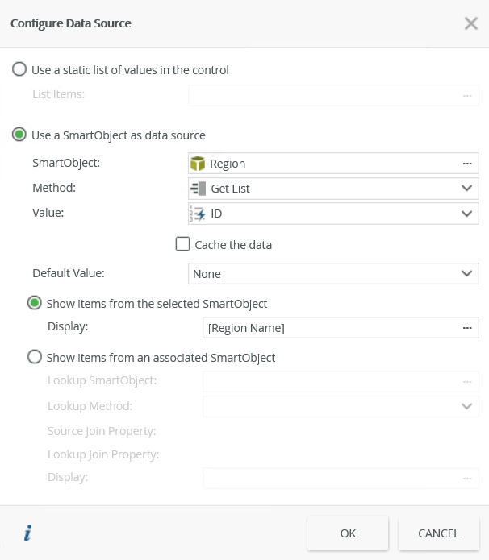Viewport: 489px width, 560px height.
Task: Click the Region SmartObject cube icon
Action: point(198,164)
